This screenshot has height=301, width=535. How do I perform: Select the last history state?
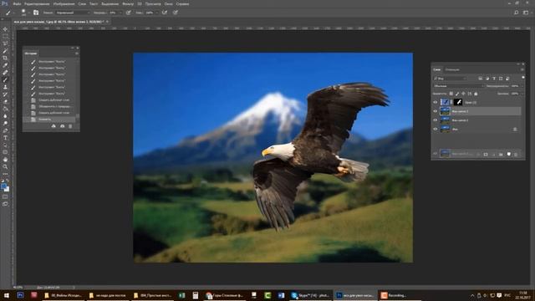coord(49,120)
